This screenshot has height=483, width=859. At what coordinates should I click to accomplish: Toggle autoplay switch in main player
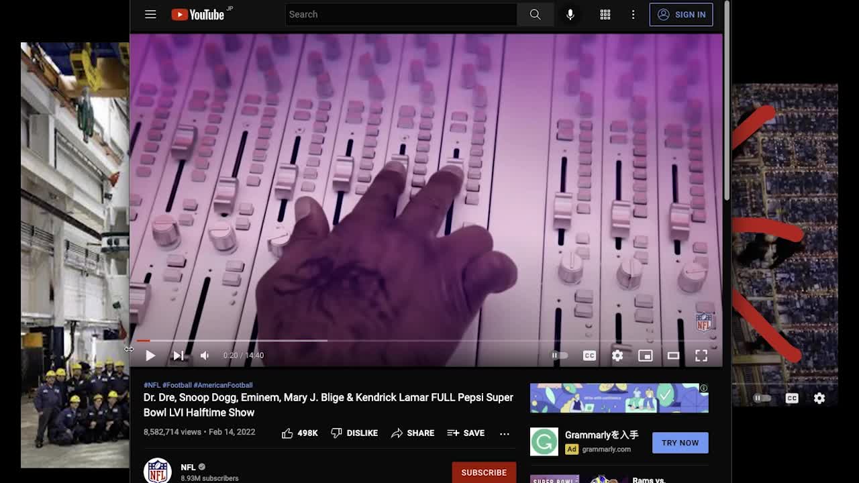point(559,356)
